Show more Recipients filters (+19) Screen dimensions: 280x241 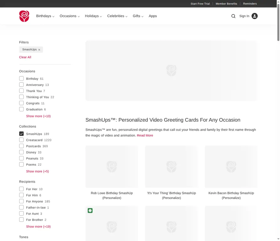point(38,227)
